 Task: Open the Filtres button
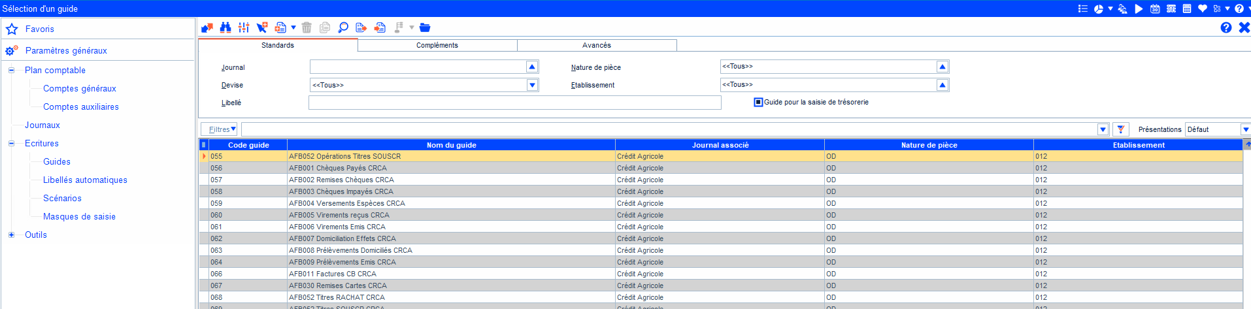pos(220,129)
